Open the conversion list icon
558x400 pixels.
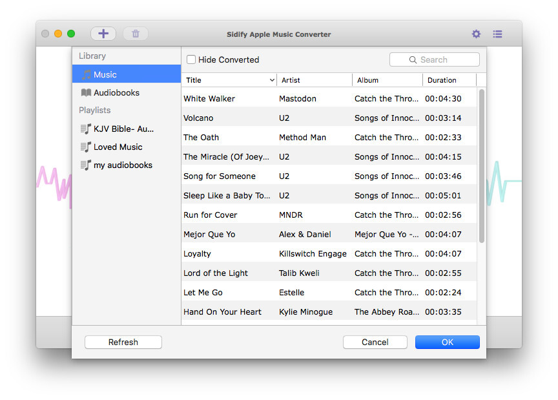point(497,34)
